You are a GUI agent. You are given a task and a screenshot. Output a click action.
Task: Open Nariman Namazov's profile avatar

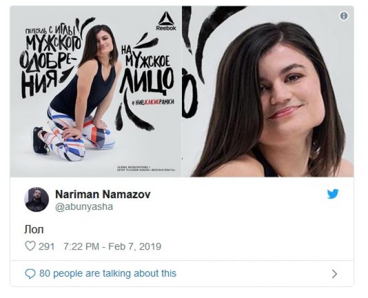pos(37,199)
